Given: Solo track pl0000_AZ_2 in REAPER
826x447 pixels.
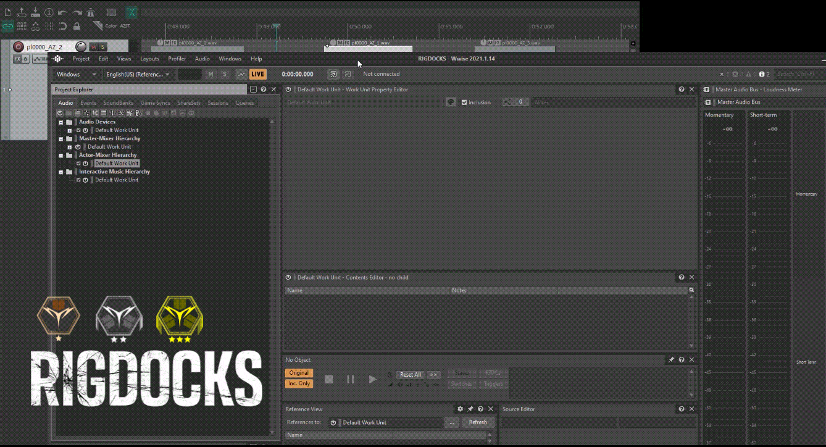Looking at the screenshot, I should pos(102,47).
